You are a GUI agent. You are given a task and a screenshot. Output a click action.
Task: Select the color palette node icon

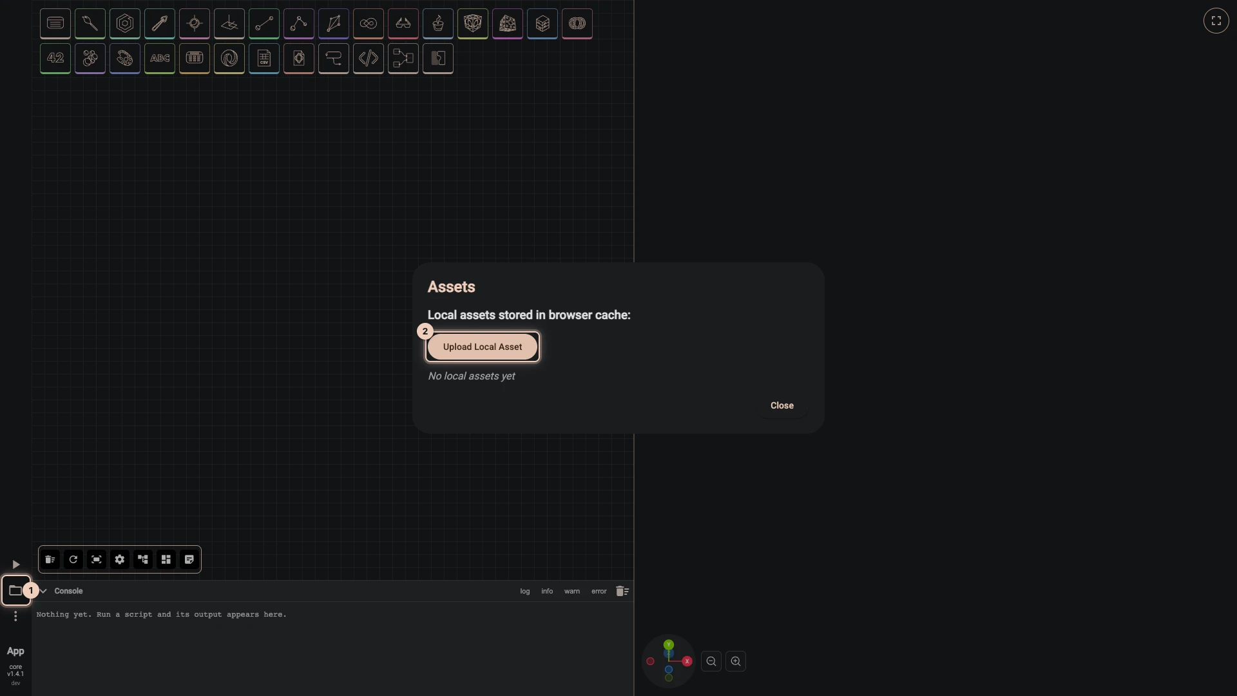125,59
